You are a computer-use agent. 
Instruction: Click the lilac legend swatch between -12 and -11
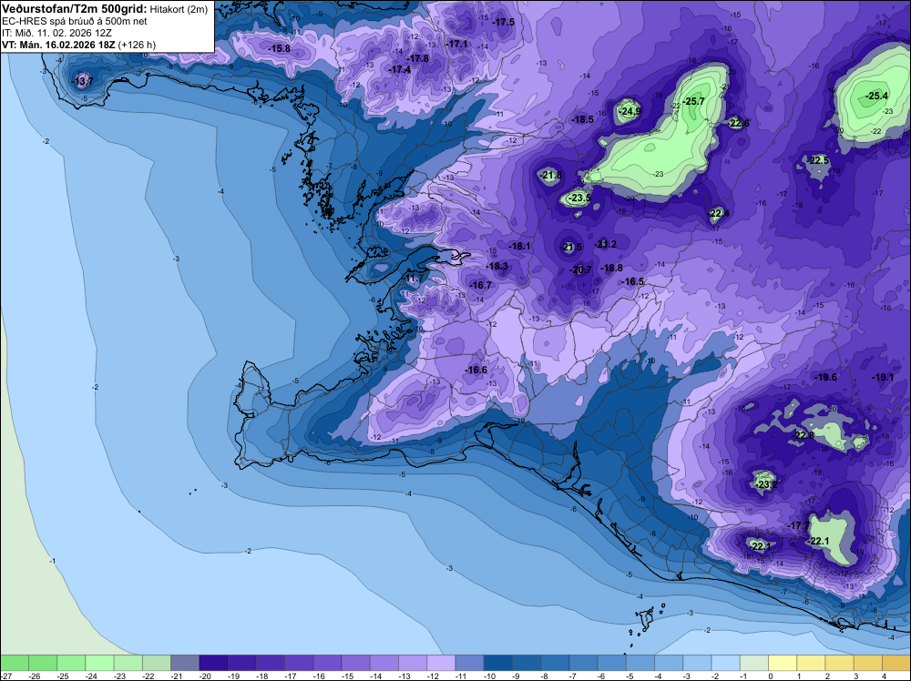pyautogui.click(x=441, y=663)
